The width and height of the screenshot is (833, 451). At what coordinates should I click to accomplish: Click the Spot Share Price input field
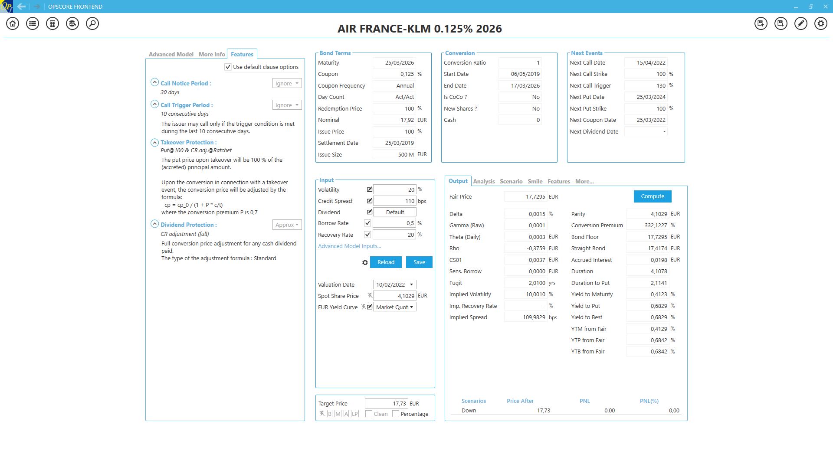[x=395, y=296]
